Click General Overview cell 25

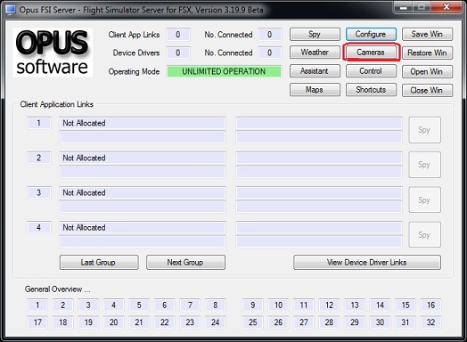pos(253,322)
